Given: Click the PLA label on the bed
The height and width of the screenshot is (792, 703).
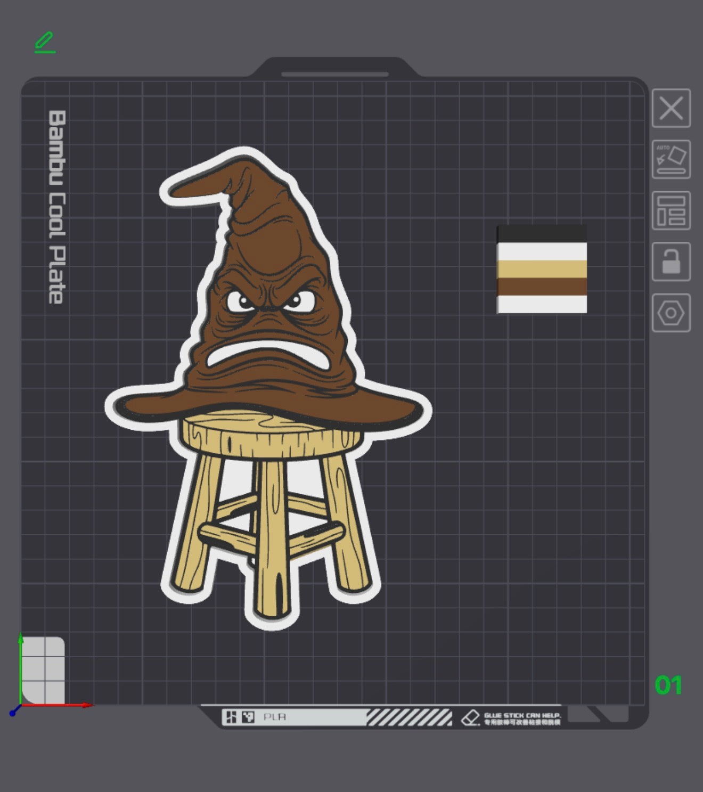Looking at the screenshot, I should tap(275, 717).
